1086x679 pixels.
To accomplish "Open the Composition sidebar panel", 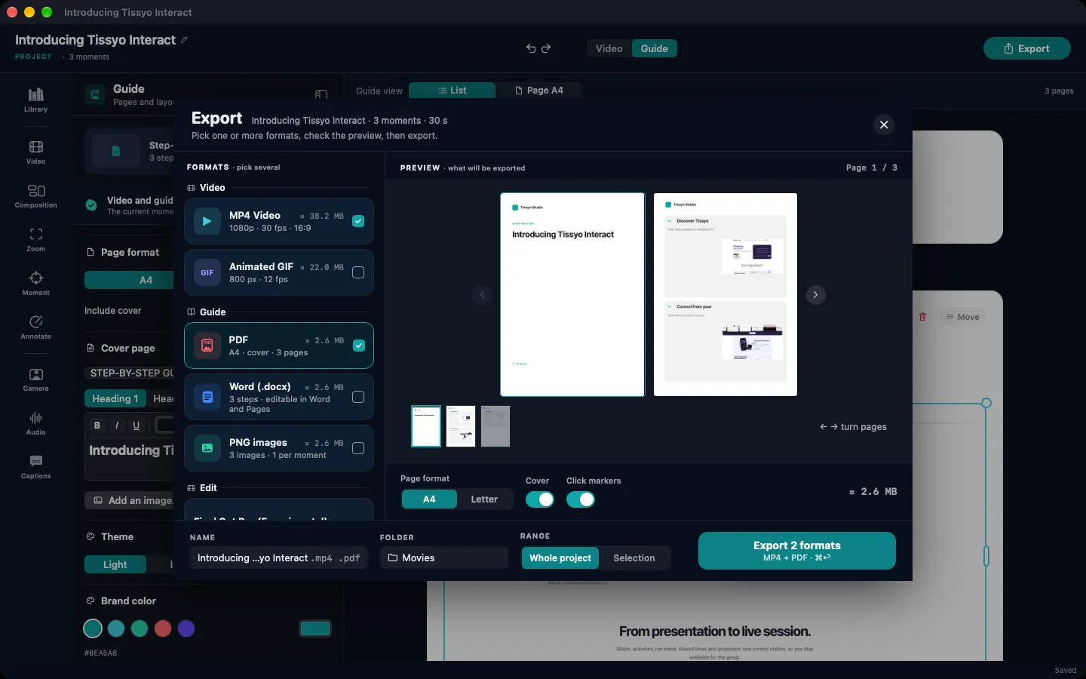I will 35,196.
